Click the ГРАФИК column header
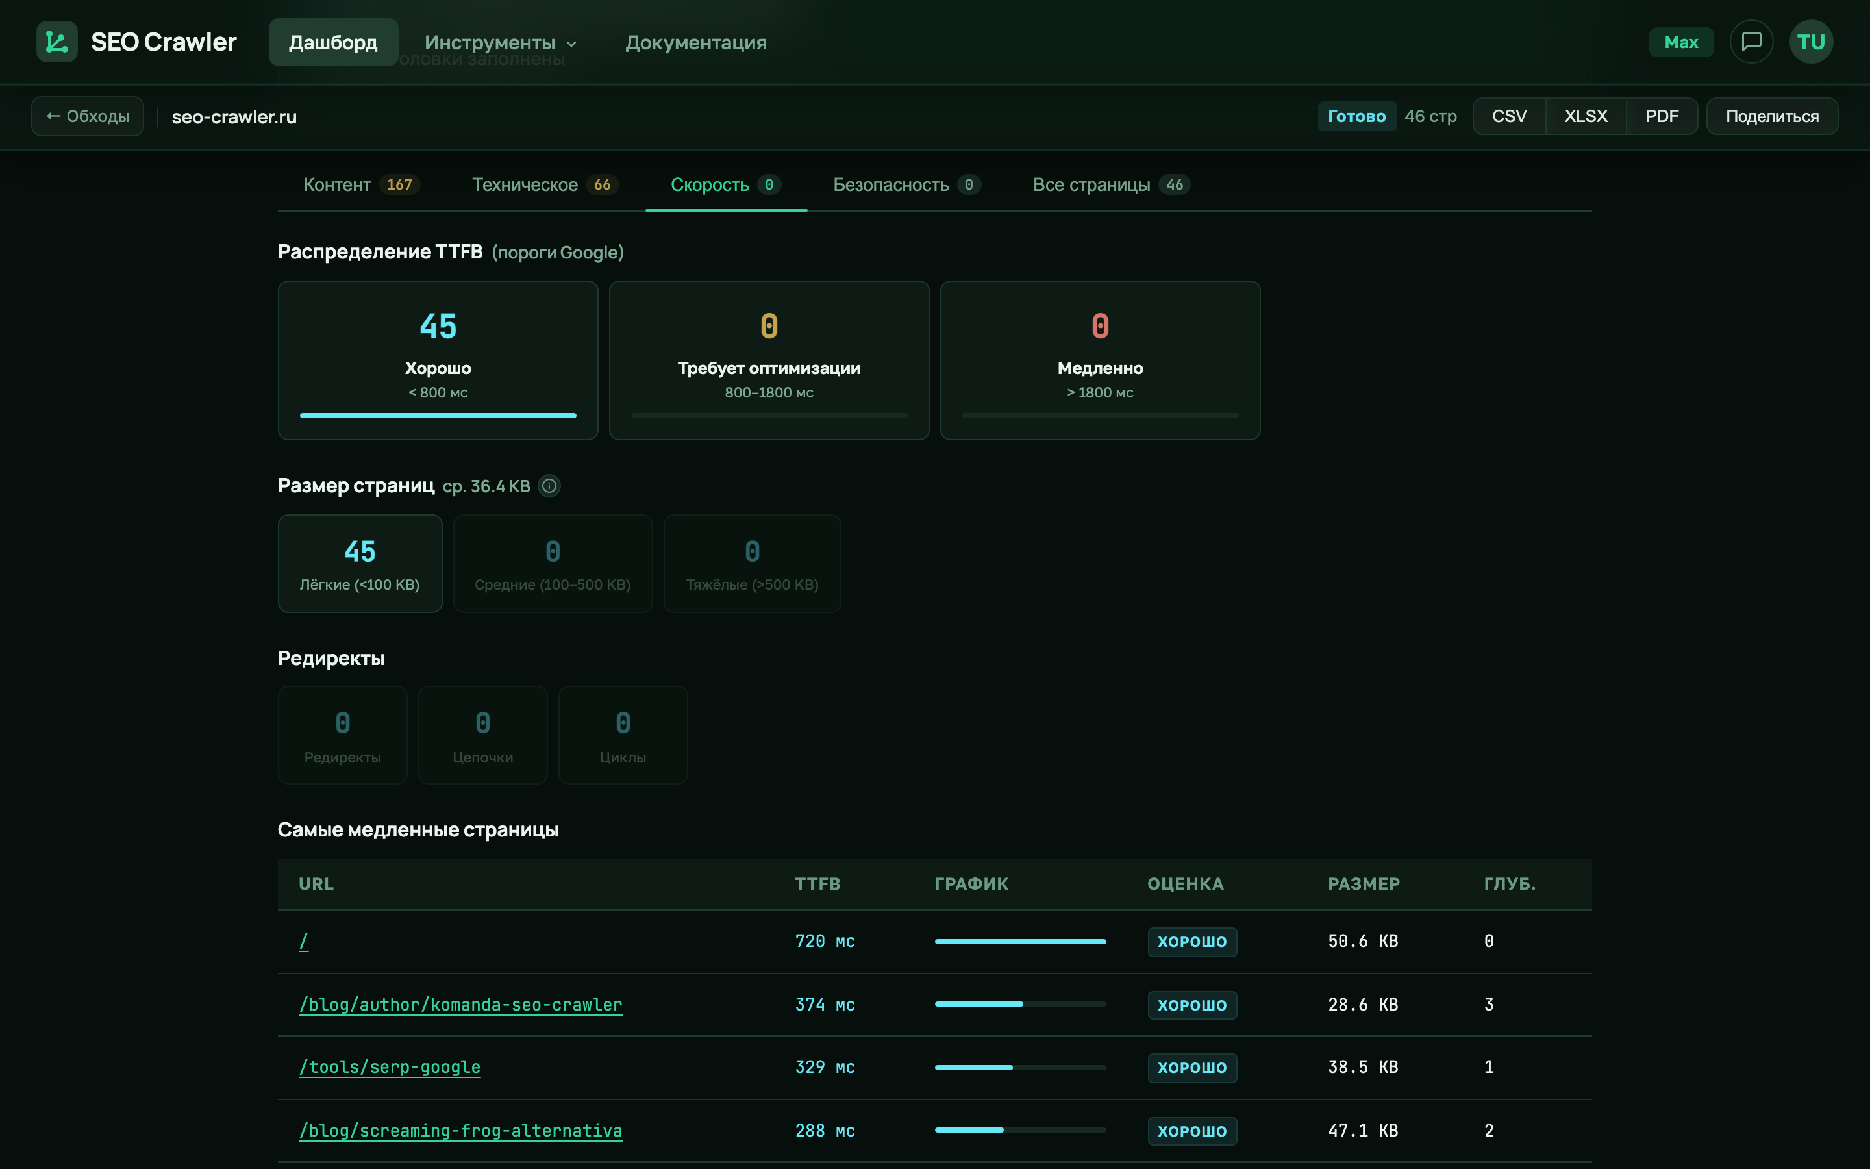Viewport: 1870px width, 1169px height. [971, 884]
